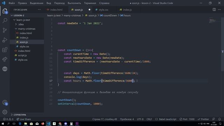Screen dimensions: 224x126
Task: Open Run and Debug view
Action: (5, 40)
